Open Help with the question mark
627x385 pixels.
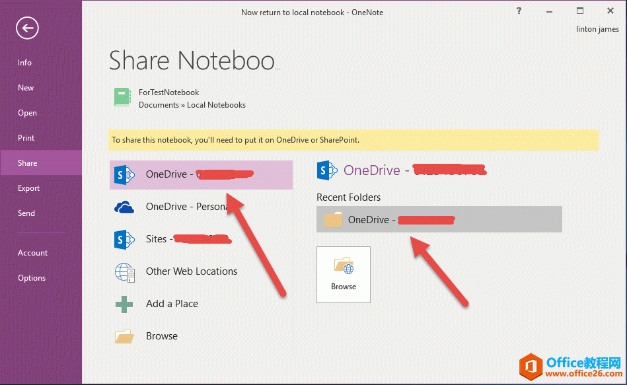pos(519,11)
